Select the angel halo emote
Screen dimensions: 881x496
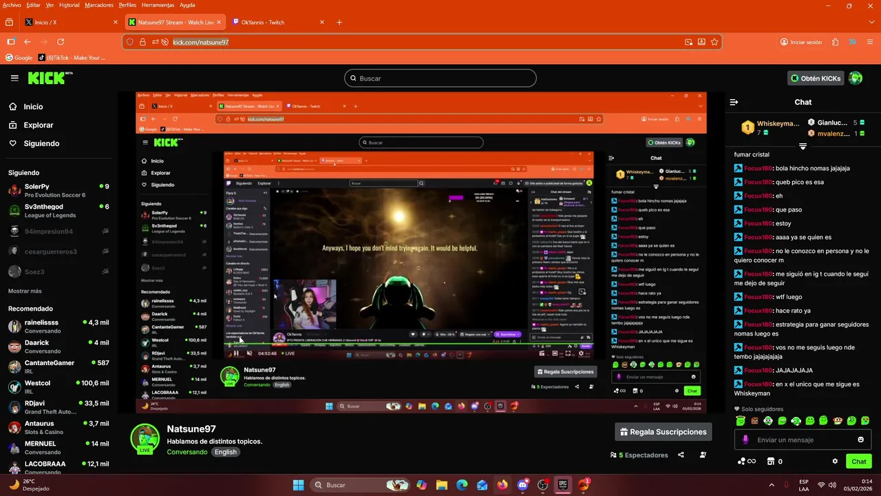tap(741, 420)
